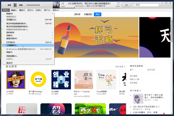Open the 故事FM tile

click(x=22, y=109)
